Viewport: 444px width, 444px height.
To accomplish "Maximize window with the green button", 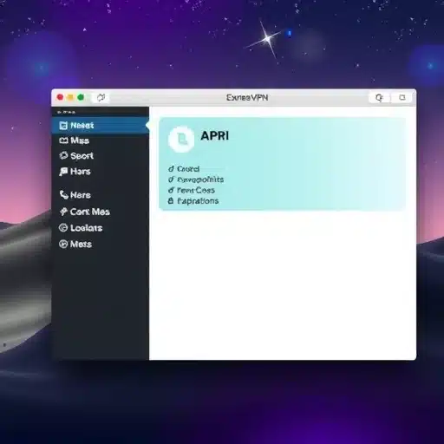I will [x=81, y=97].
